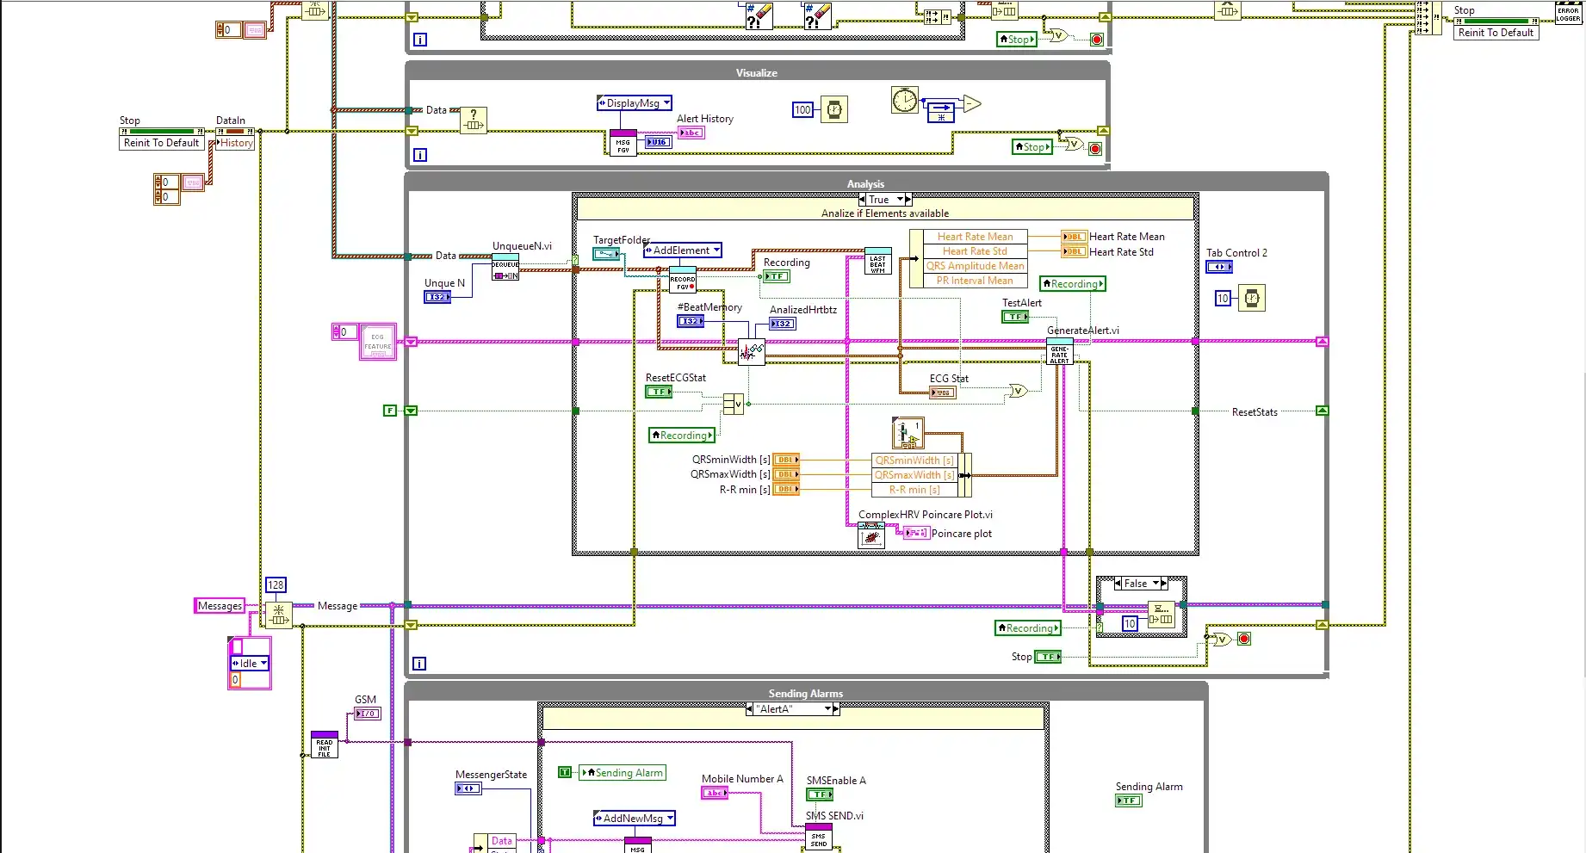This screenshot has height=853, width=1586.
Task: Select the Stop boolean terminal in Analysis
Action: pyautogui.click(x=1048, y=657)
